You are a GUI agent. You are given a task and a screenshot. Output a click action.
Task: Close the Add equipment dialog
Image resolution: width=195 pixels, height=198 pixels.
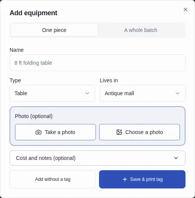pos(185,10)
